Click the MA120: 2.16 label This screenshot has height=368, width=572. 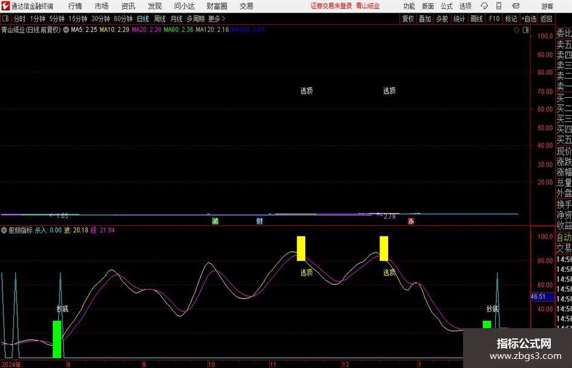(212, 30)
